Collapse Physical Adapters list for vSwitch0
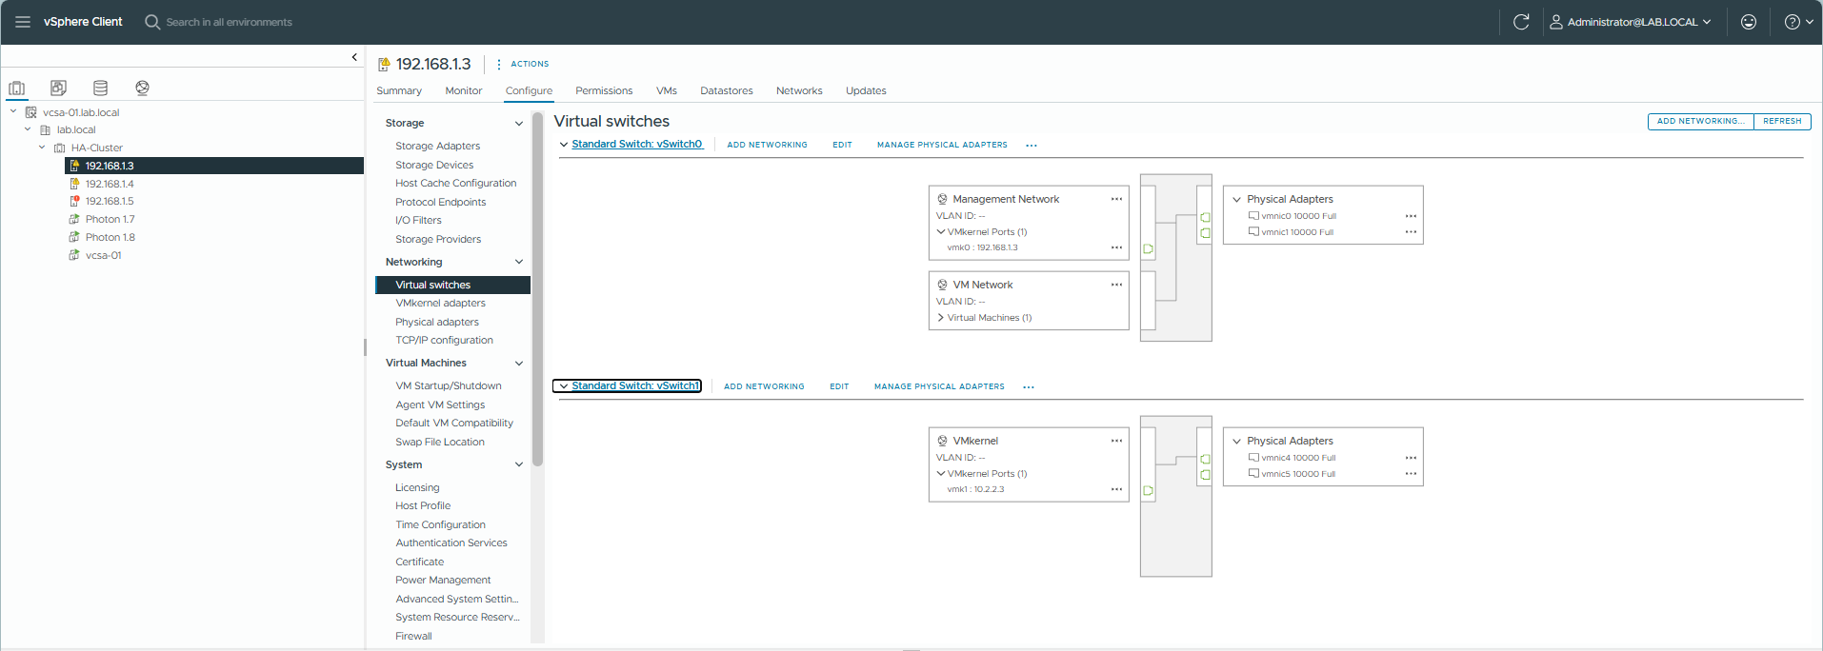1823x651 pixels. [1237, 200]
